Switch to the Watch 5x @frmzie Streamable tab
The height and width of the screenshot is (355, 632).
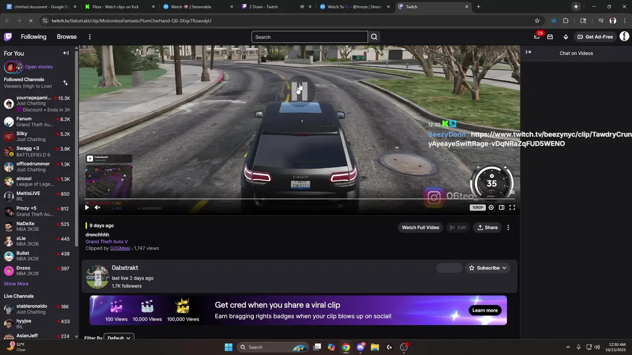(354, 7)
